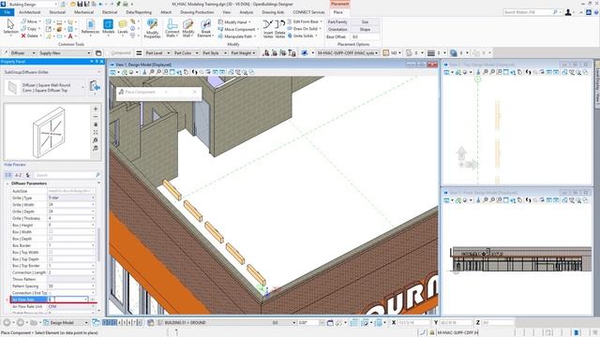Click the Insert Vertex tool

(x=268, y=29)
